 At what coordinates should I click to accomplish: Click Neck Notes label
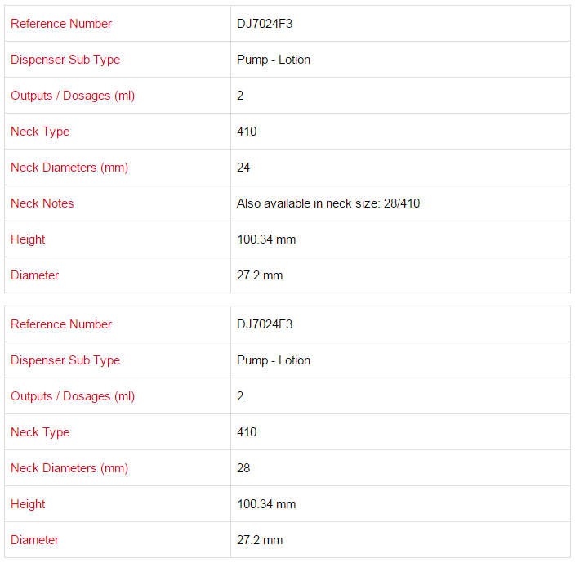point(42,203)
